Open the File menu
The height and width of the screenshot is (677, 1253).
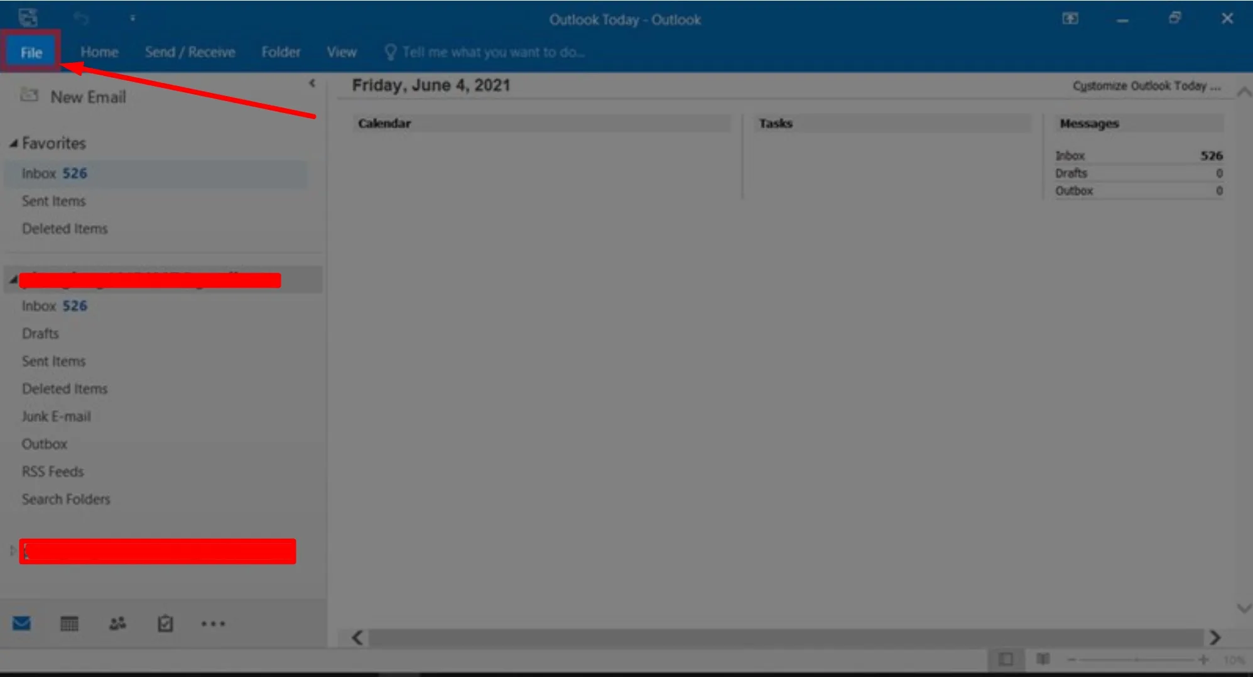pyautogui.click(x=30, y=51)
